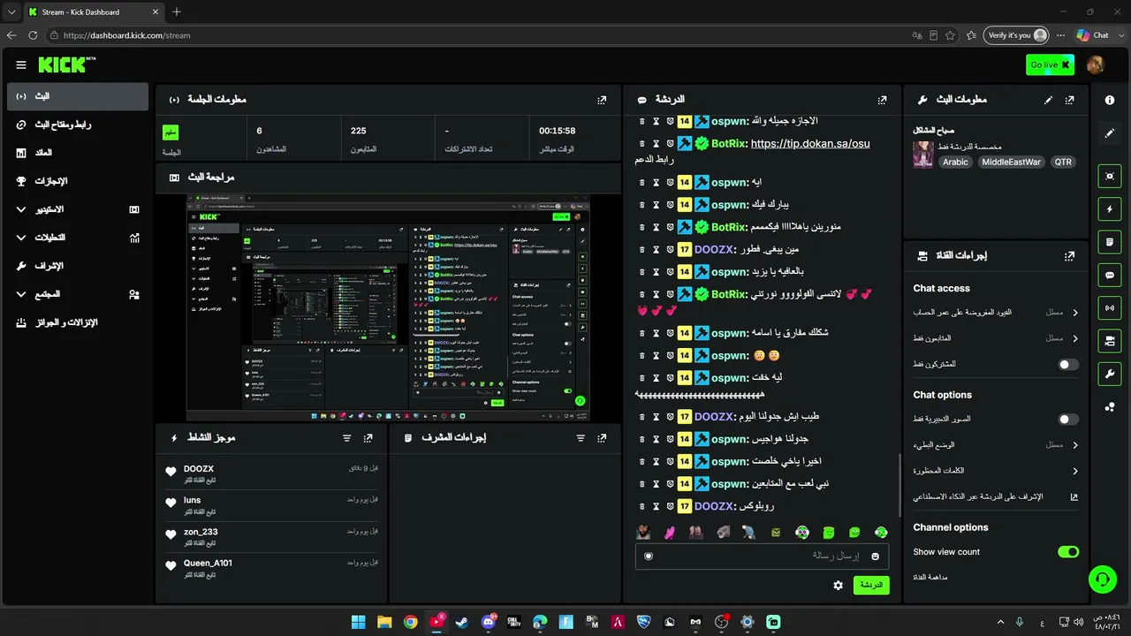This screenshot has width=1131, height=636.
Task: Click zon_233 in activity feed
Action: click(x=201, y=532)
